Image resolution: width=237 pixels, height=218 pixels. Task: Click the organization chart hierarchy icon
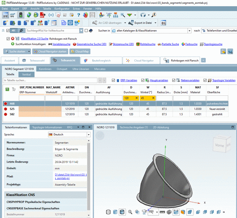[116, 15]
